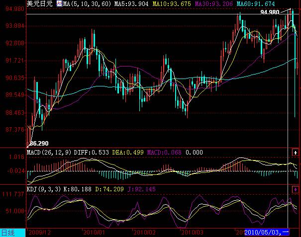Click the 2010/03 date axis label
Viewport: 301px width, 237px height.
coord(193,233)
